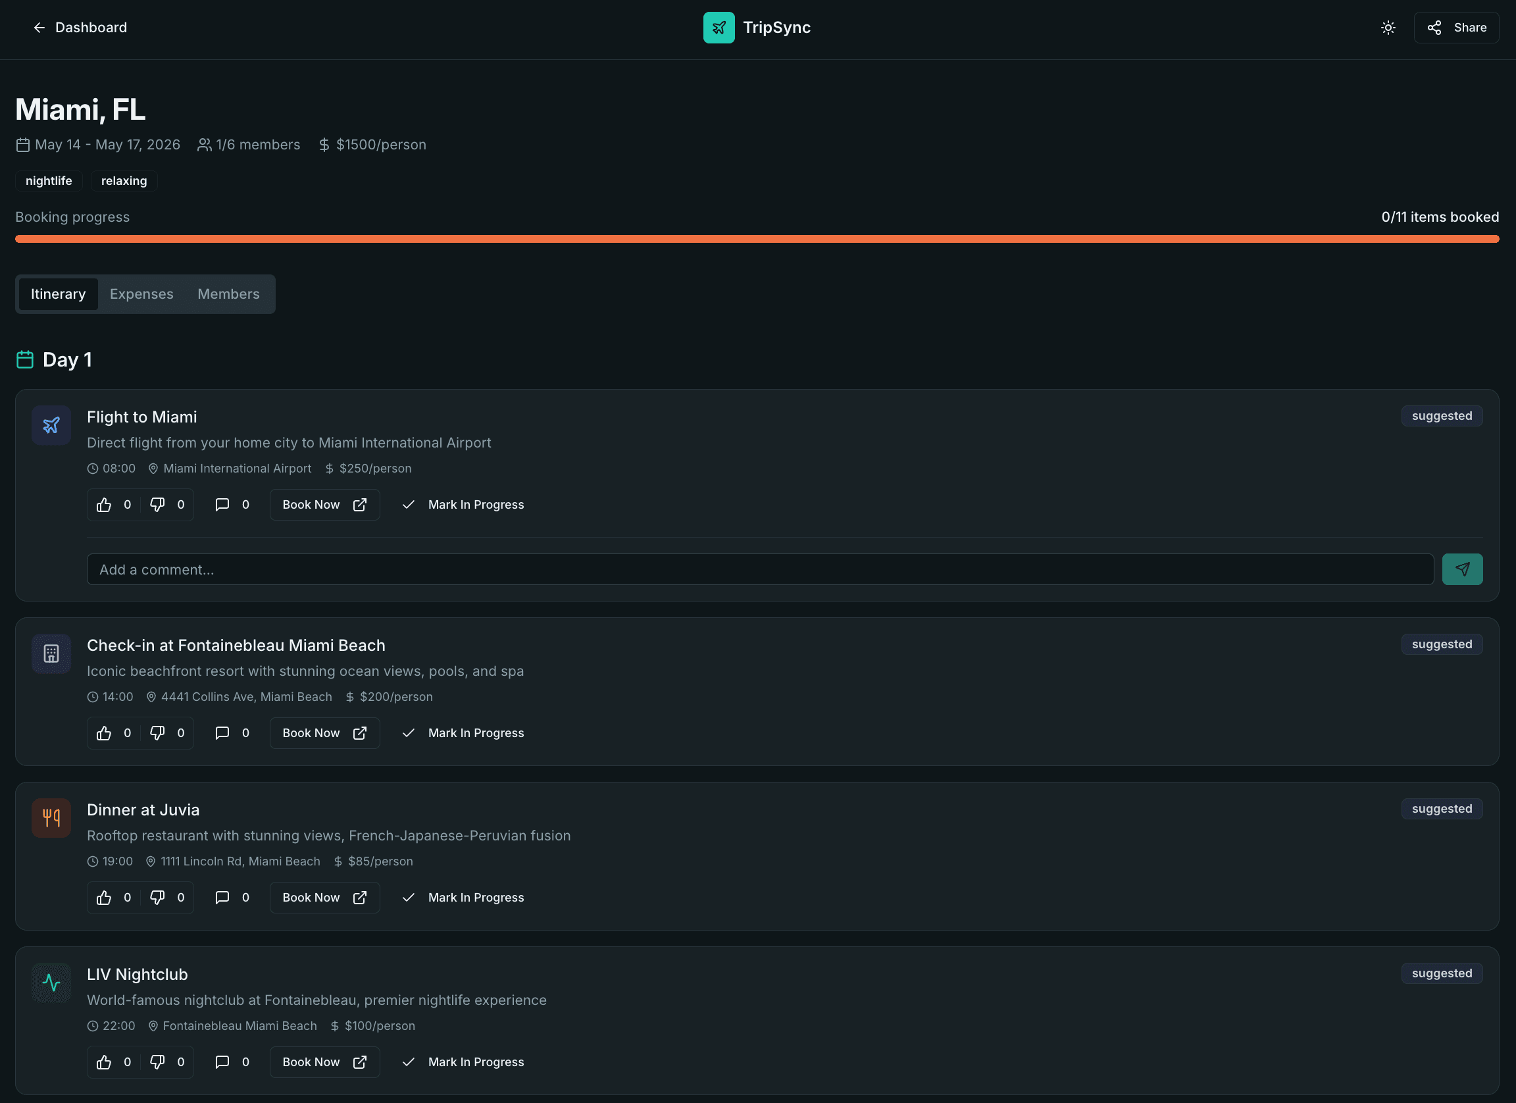This screenshot has height=1103, width=1516.
Task: Click the Flight to Miami title
Action: point(141,417)
